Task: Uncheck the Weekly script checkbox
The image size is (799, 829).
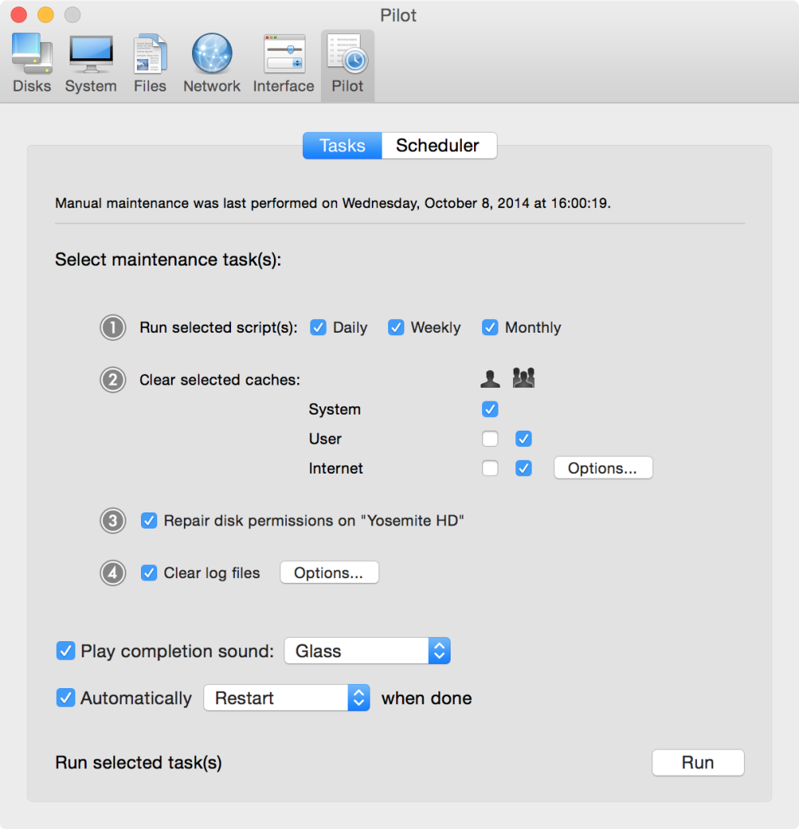Action: 395,327
